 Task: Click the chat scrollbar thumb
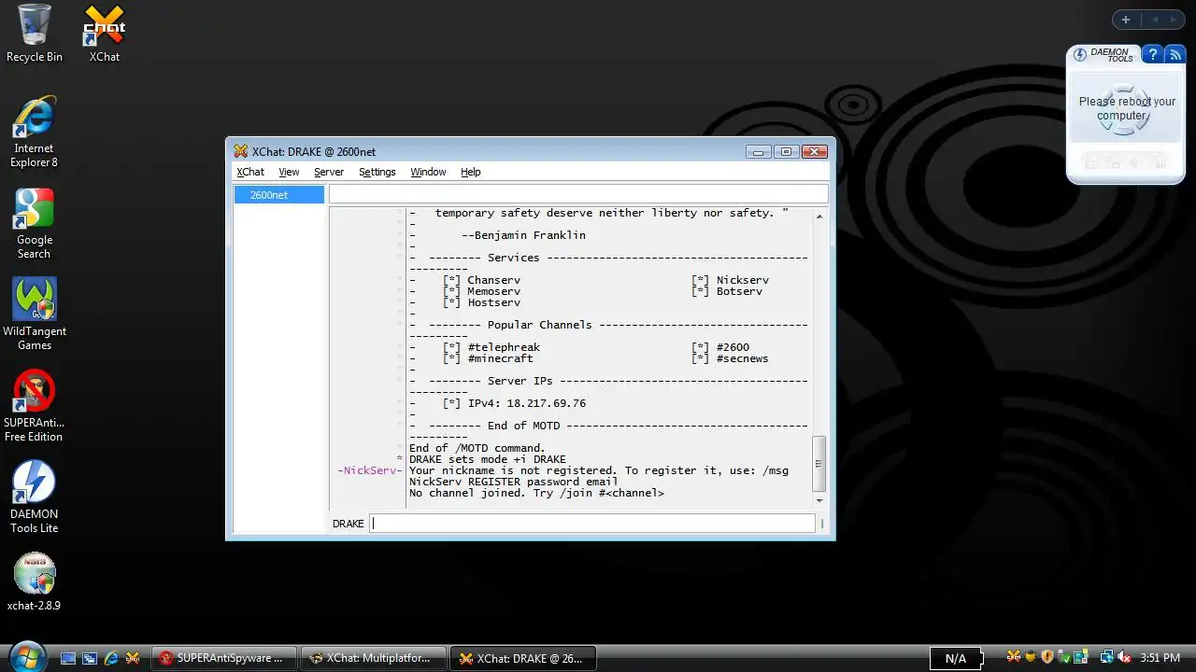(819, 464)
